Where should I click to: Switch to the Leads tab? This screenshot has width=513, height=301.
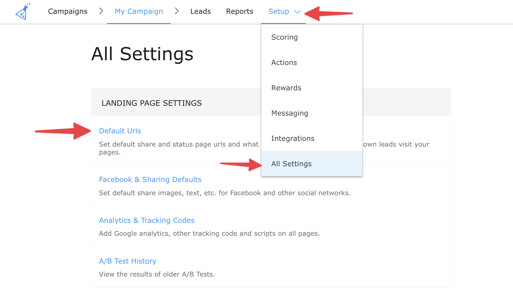click(200, 11)
